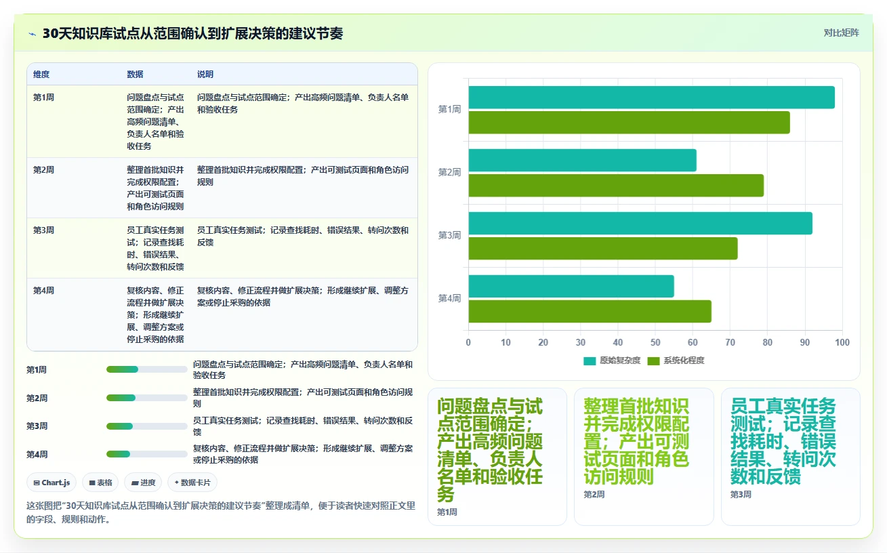The image size is (887, 553).
Task: Click the green 系统化程度 legend swatch
Action: click(x=654, y=361)
